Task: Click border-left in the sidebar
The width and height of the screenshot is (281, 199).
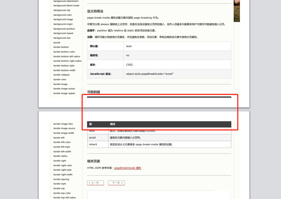Action: point(59,138)
